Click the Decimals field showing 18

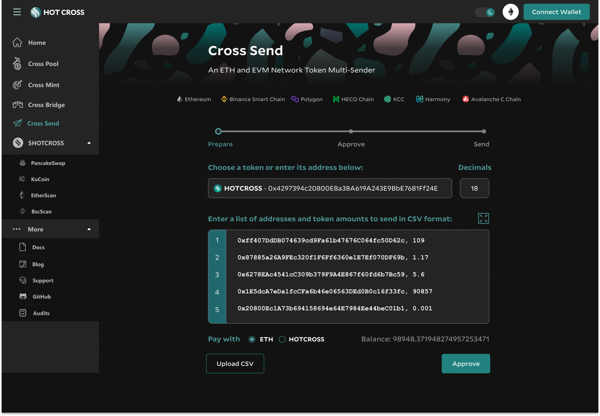click(474, 188)
